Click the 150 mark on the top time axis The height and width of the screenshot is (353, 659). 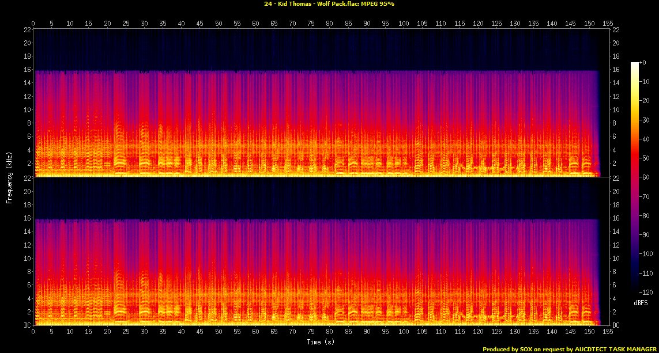(589, 24)
